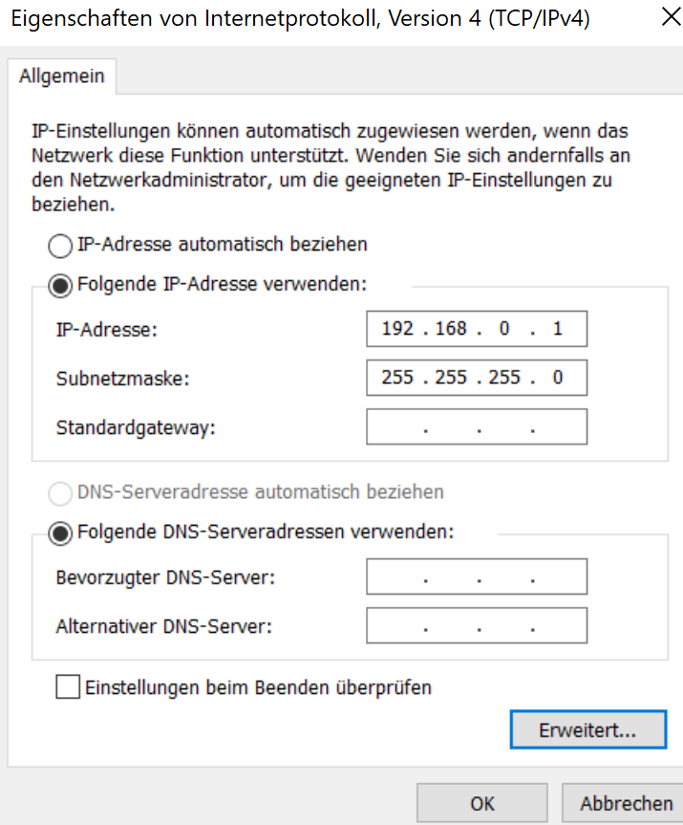Enable 'Einstellungen beim Beenden überprüfen' checkbox
The image size is (683, 825).
pos(68,687)
